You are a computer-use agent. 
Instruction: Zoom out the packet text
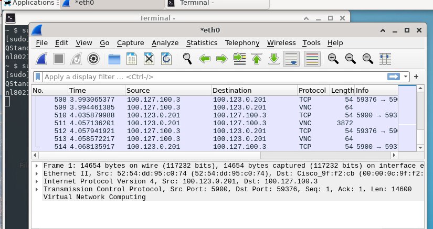[351, 59]
